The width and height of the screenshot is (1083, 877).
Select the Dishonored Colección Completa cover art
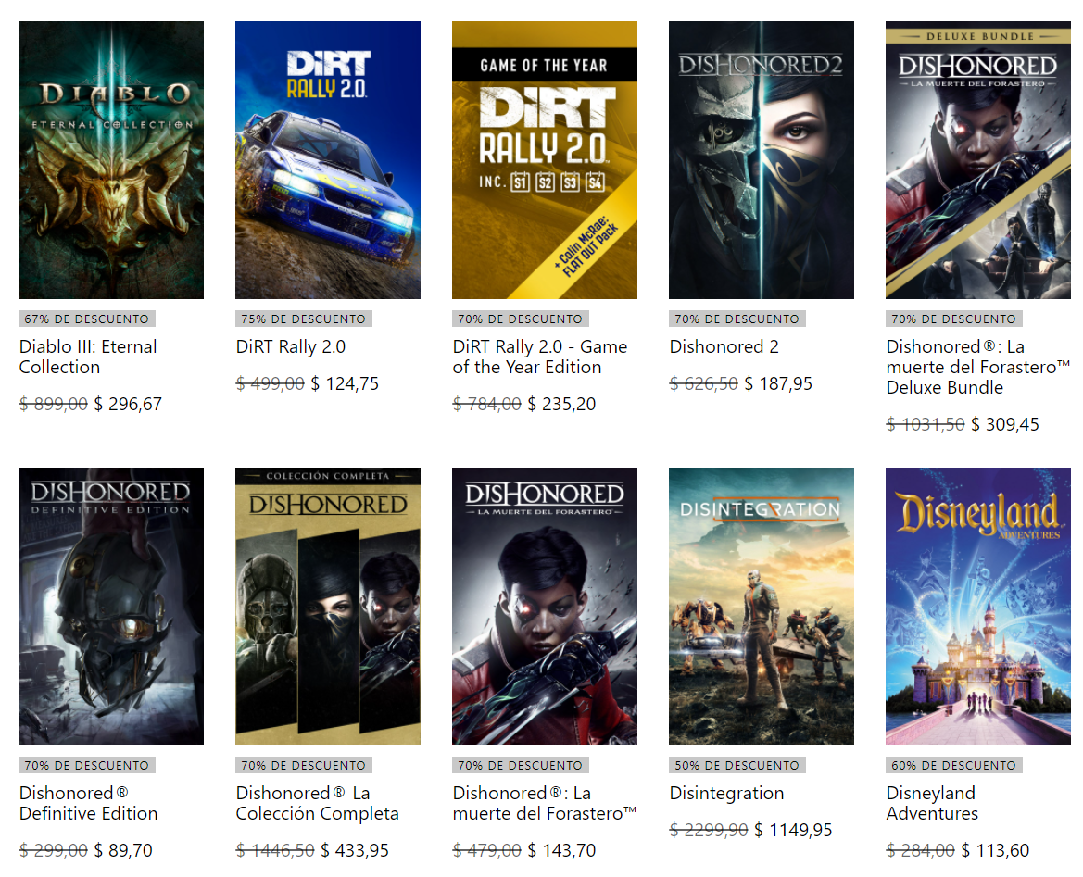point(328,607)
